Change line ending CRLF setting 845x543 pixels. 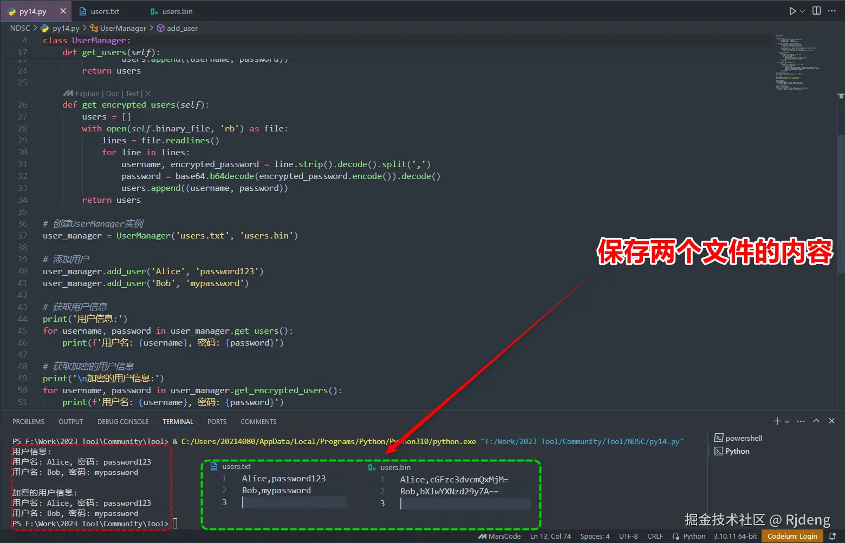[655, 537]
